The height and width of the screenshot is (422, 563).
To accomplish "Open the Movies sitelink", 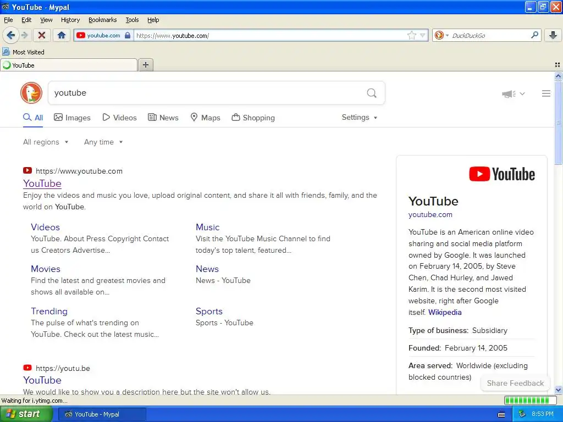I will 46,269.
